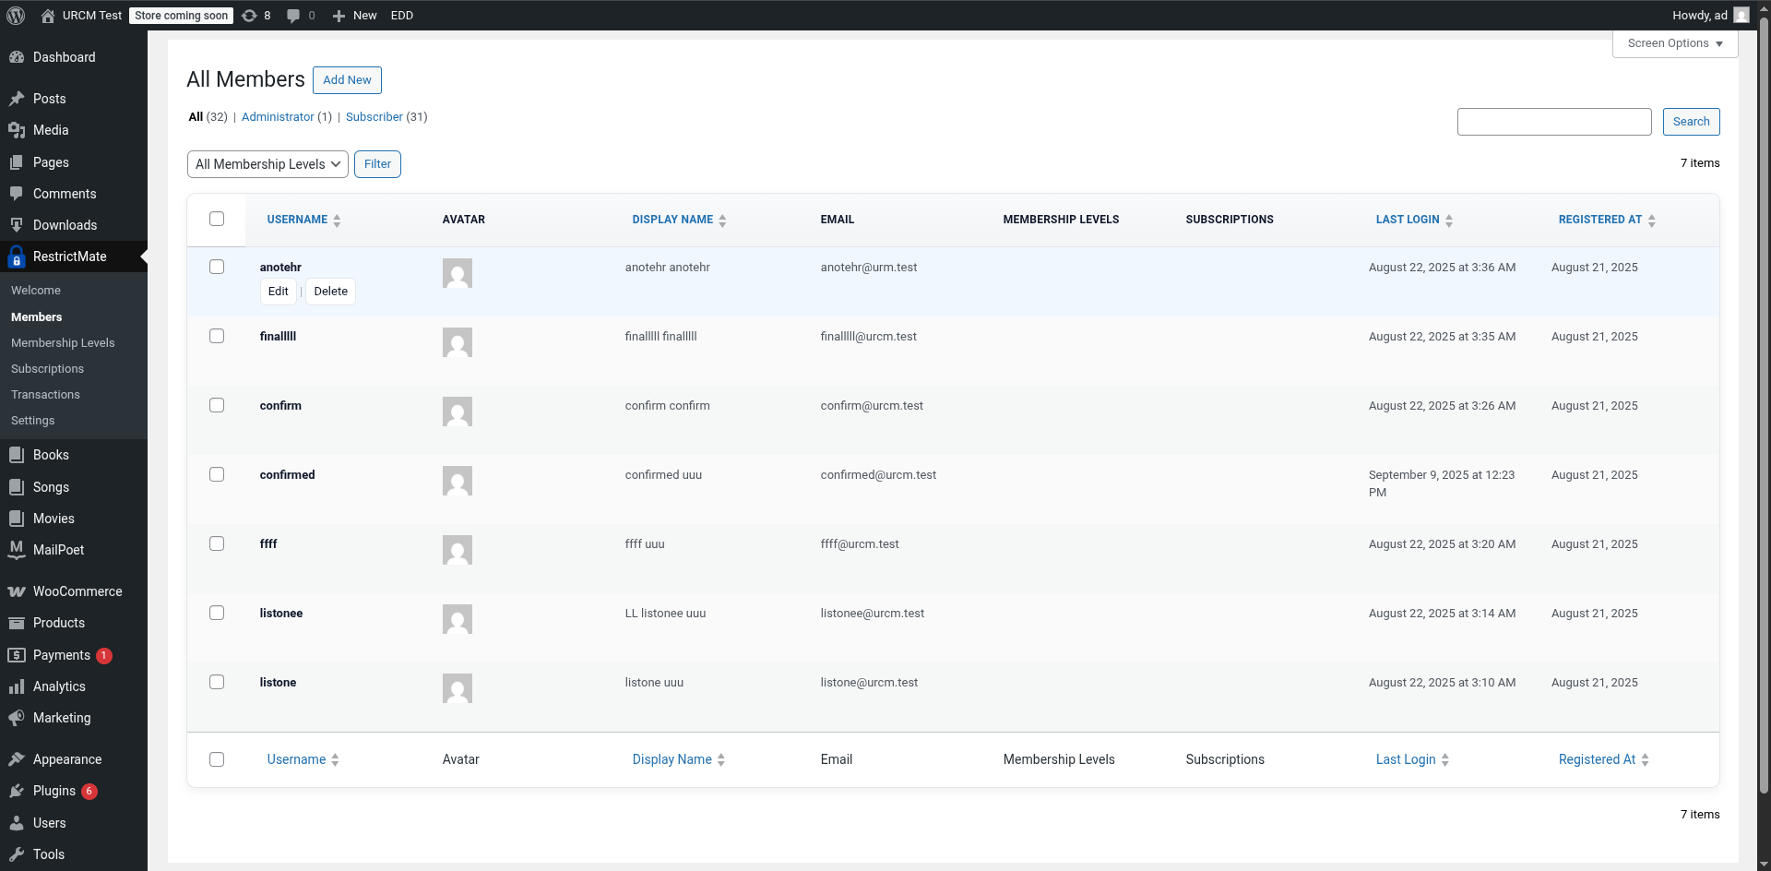Filter members by Subscriber role link
1771x871 pixels.
pos(374,117)
